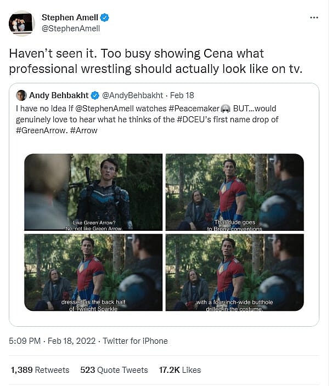Screen dimensions: 332x386
Task: View the 523 Quote Tweets
Action: click(114, 370)
